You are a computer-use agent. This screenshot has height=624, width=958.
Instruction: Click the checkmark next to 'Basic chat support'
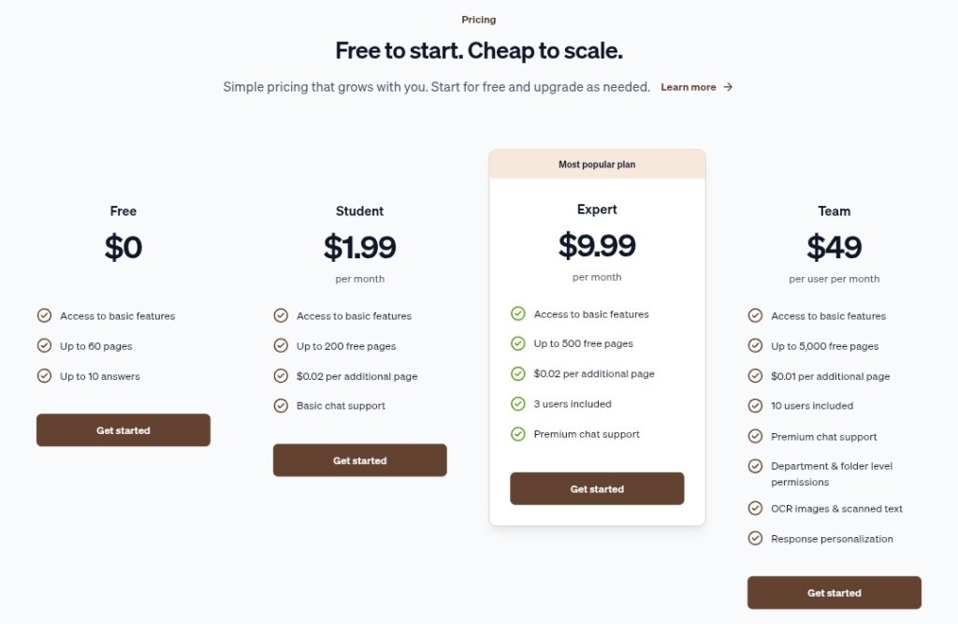(x=281, y=406)
